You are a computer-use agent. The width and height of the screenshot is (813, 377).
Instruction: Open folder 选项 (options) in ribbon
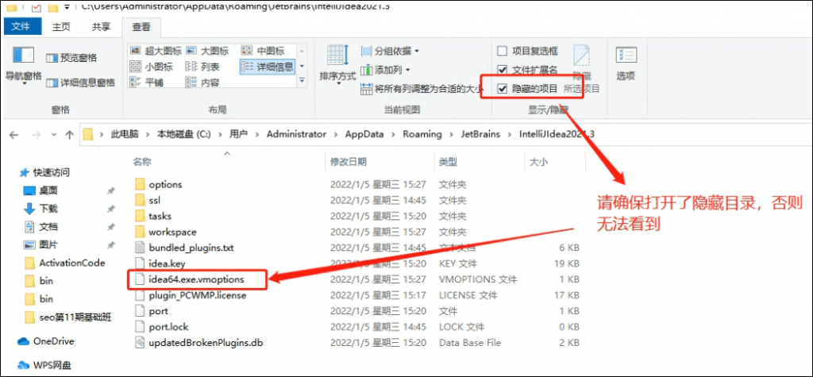(x=626, y=63)
